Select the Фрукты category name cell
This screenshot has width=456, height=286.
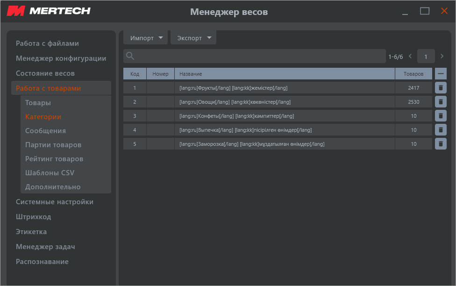click(285, 87)
